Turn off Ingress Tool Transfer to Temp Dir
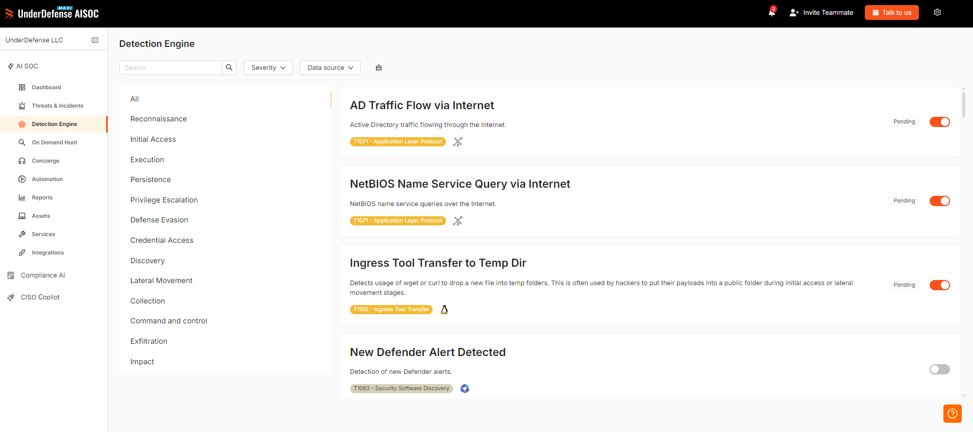The height and width of the screenshot is (432, 973). click(x=939, y=285)
